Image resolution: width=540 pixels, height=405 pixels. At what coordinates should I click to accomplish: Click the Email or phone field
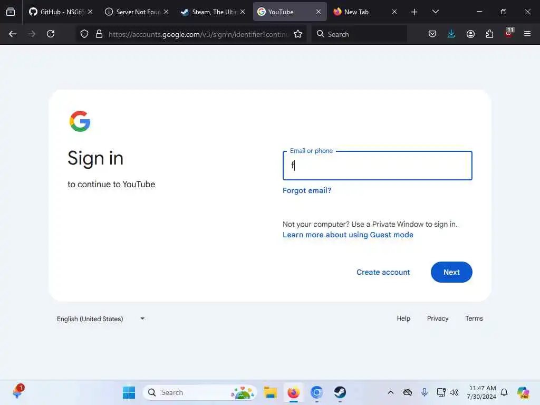click(x=377, y=166)
